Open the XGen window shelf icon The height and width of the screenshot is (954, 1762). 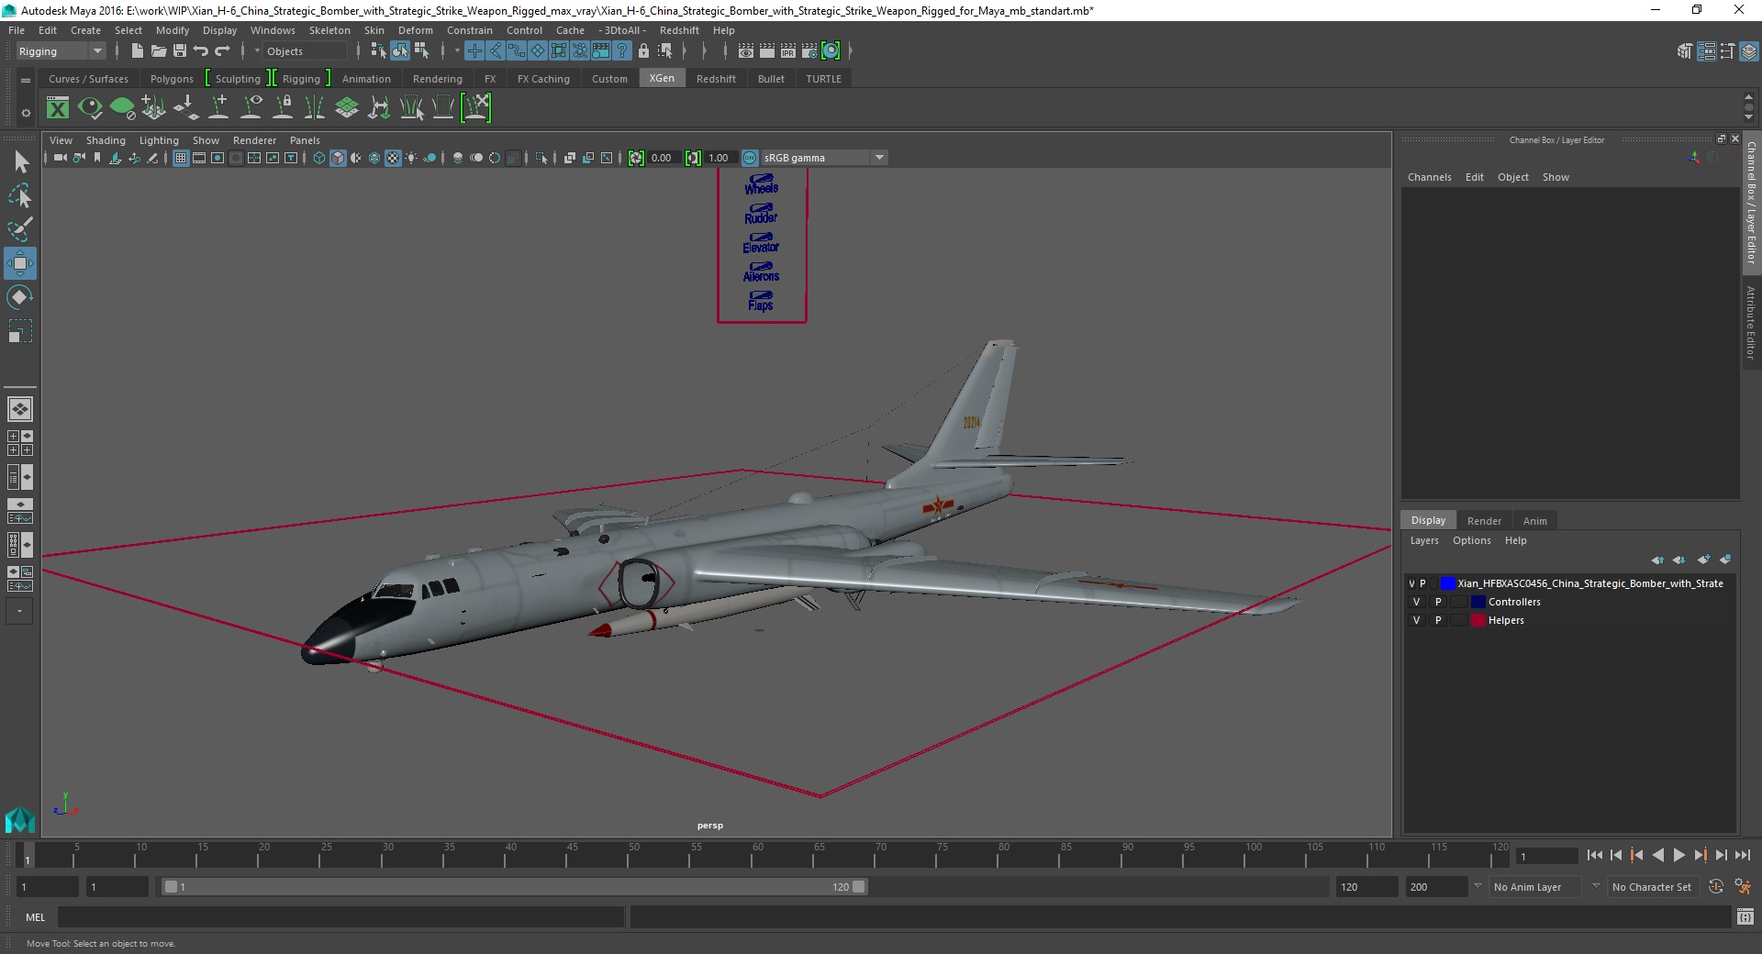point(58,108)
